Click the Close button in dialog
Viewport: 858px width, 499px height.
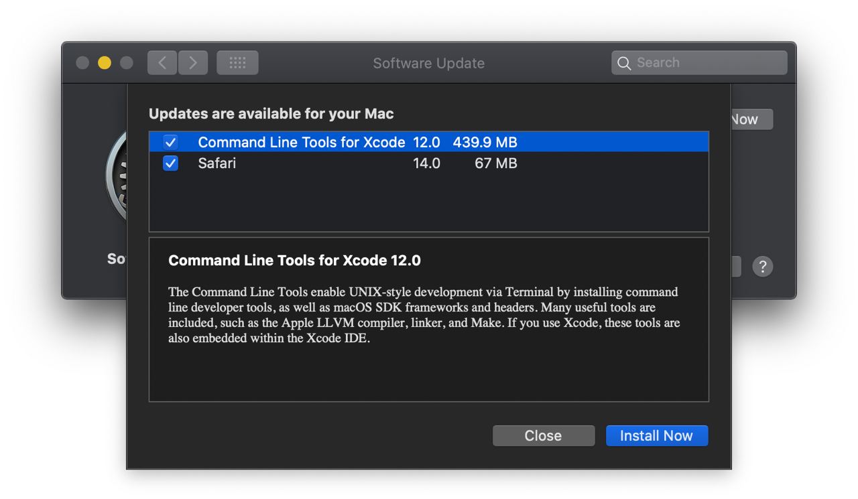coord(544,435)
